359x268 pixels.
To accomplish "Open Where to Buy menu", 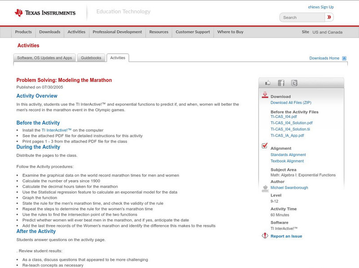I will [x=230, y=32].
